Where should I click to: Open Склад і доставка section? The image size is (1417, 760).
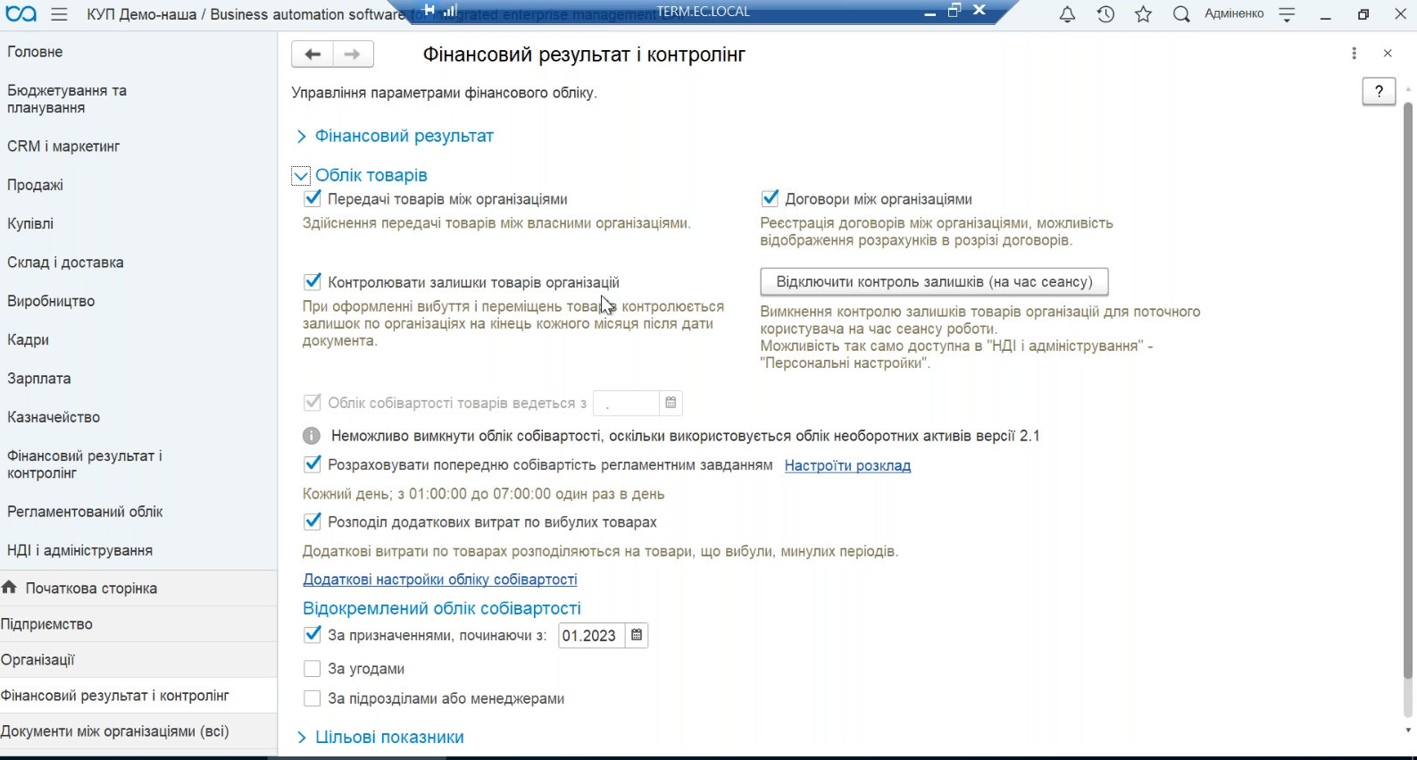(65, 263)
